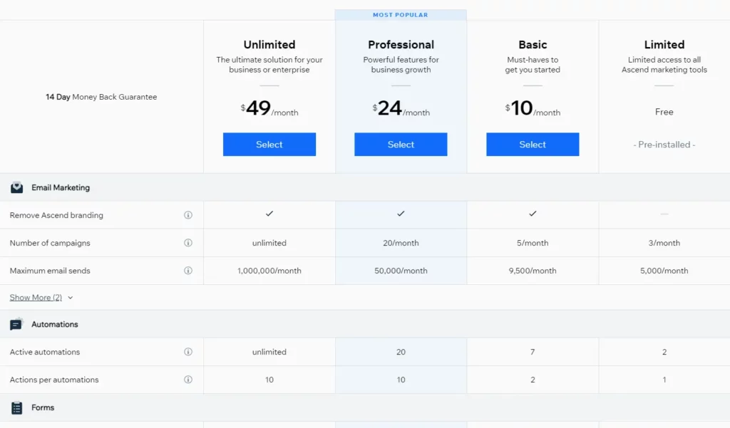The height and width of the screenshot is (428, 730).
Task: Click the 5/month campaigns cell
Action: (x=533, y=243)
